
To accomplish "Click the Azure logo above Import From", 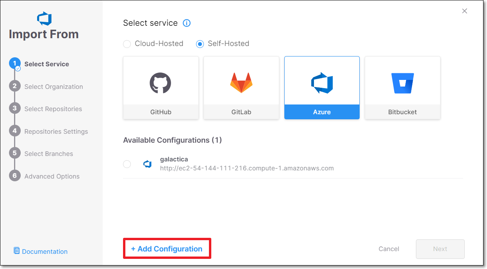I will tap(44, 18).
